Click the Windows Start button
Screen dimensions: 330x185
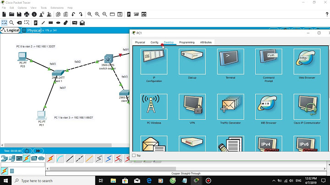5,180
